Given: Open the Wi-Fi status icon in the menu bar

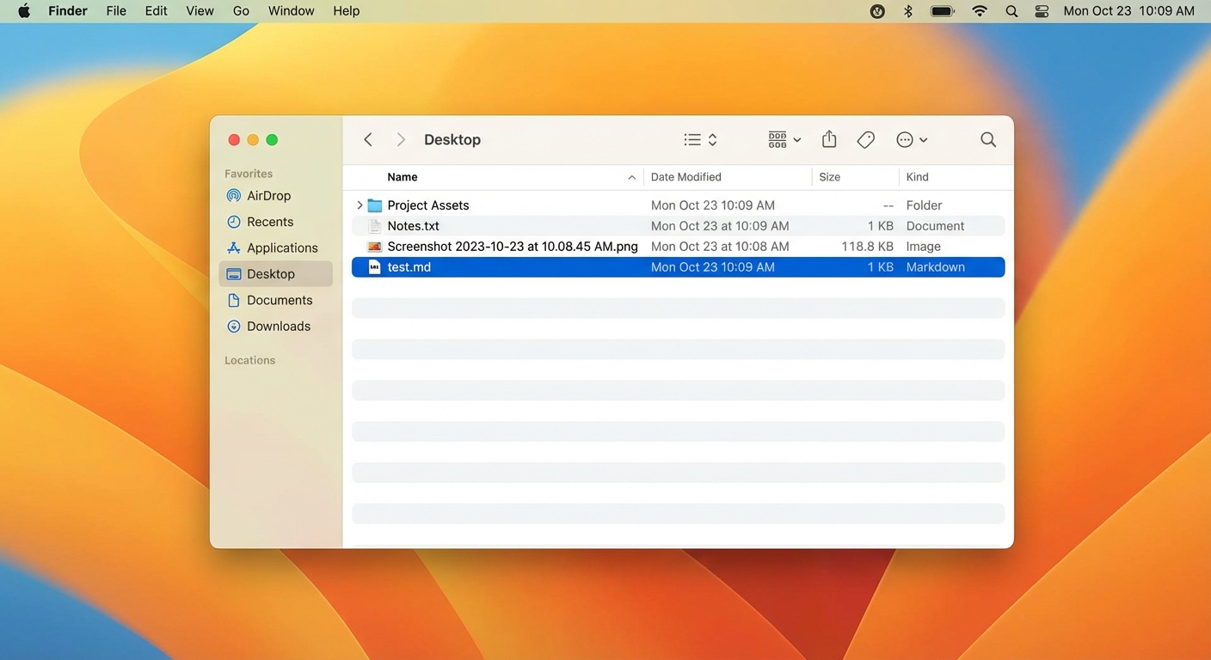Looking at the screenshot, I should click(980, 11).
